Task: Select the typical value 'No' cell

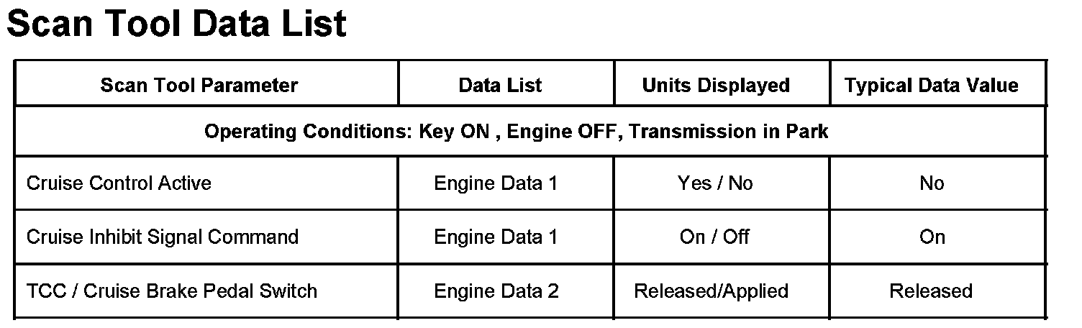Action: (932, 183)
